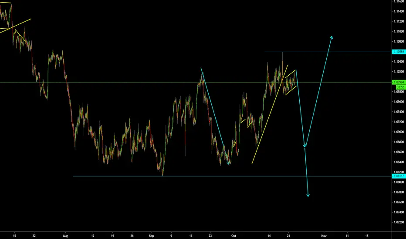
Task: Click the 23 date label before Oct
Action: click(210, 236)
